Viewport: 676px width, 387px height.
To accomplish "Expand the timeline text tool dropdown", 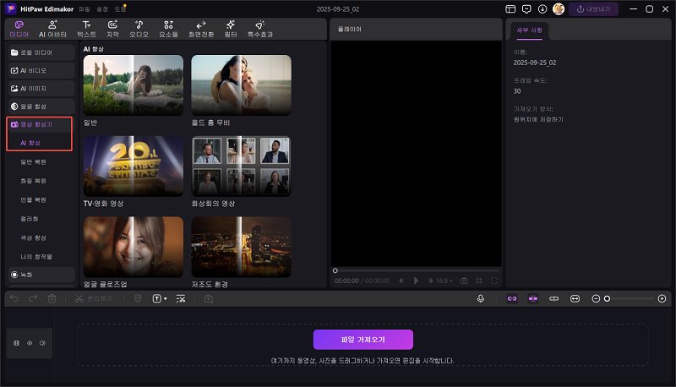I will 166,298.
